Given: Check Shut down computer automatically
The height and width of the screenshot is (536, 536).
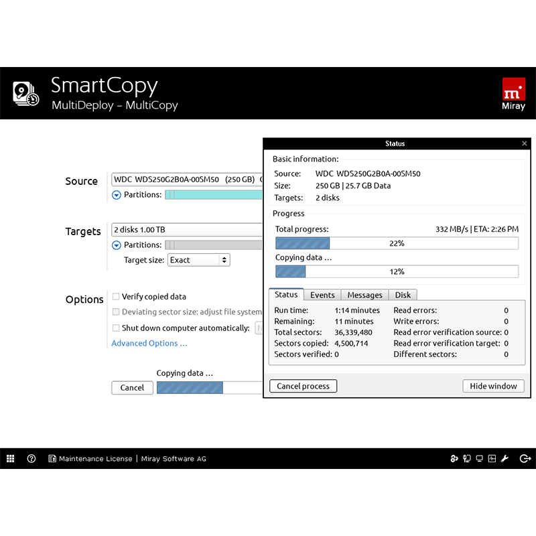Looking at the screenshot, I should pos(116,328).
